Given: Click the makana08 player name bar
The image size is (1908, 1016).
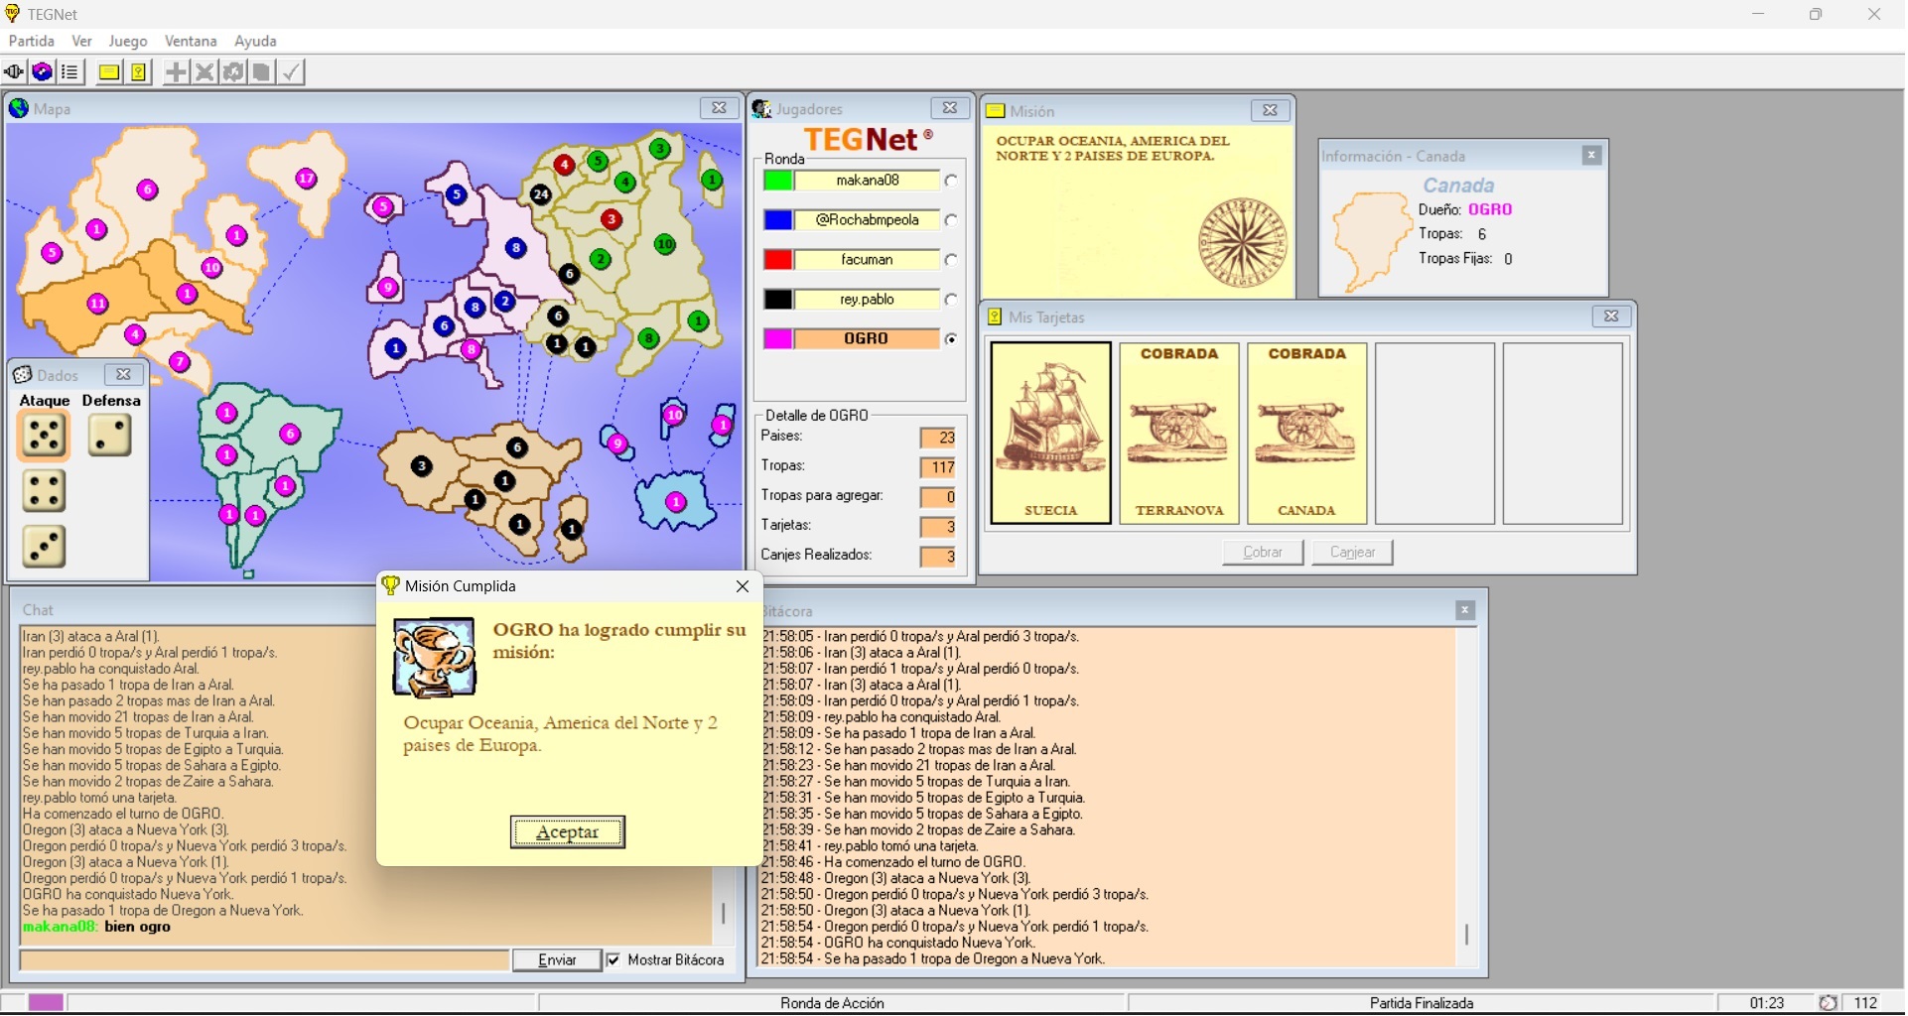Looking at the screenshot, I should click(x=867, y=181).
